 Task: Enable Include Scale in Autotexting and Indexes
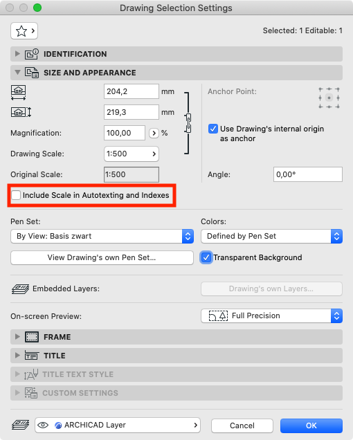16,195
